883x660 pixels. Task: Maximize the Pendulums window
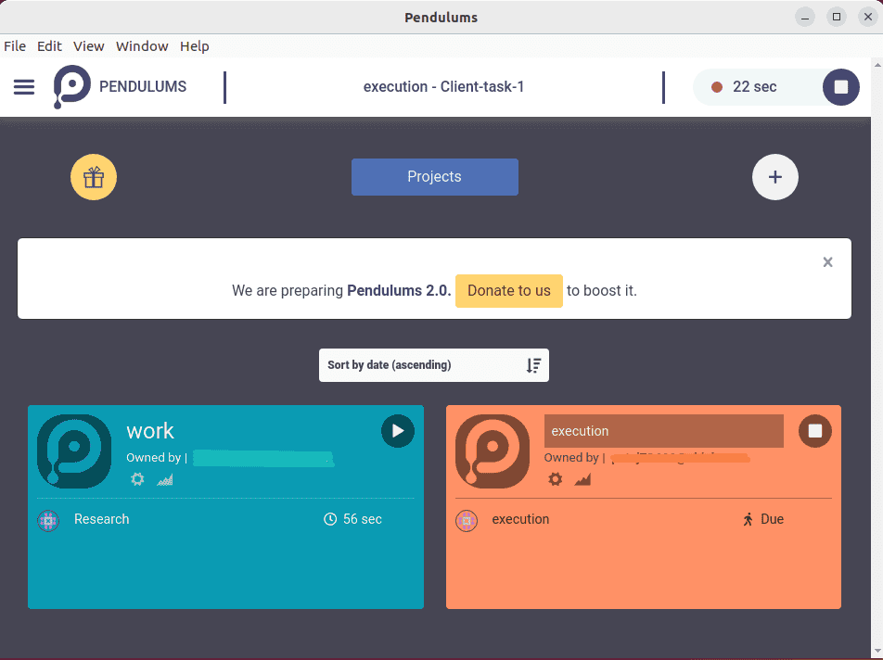[x=837, y=18]
